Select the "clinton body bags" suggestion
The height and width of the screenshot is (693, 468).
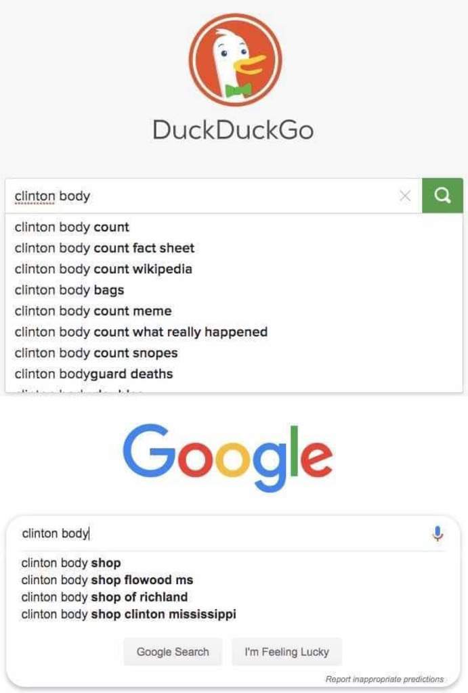pos(69,290)
